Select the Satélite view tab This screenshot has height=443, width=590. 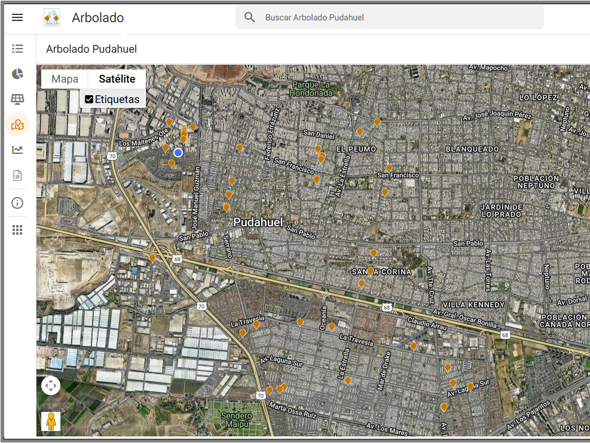(117, 79)
